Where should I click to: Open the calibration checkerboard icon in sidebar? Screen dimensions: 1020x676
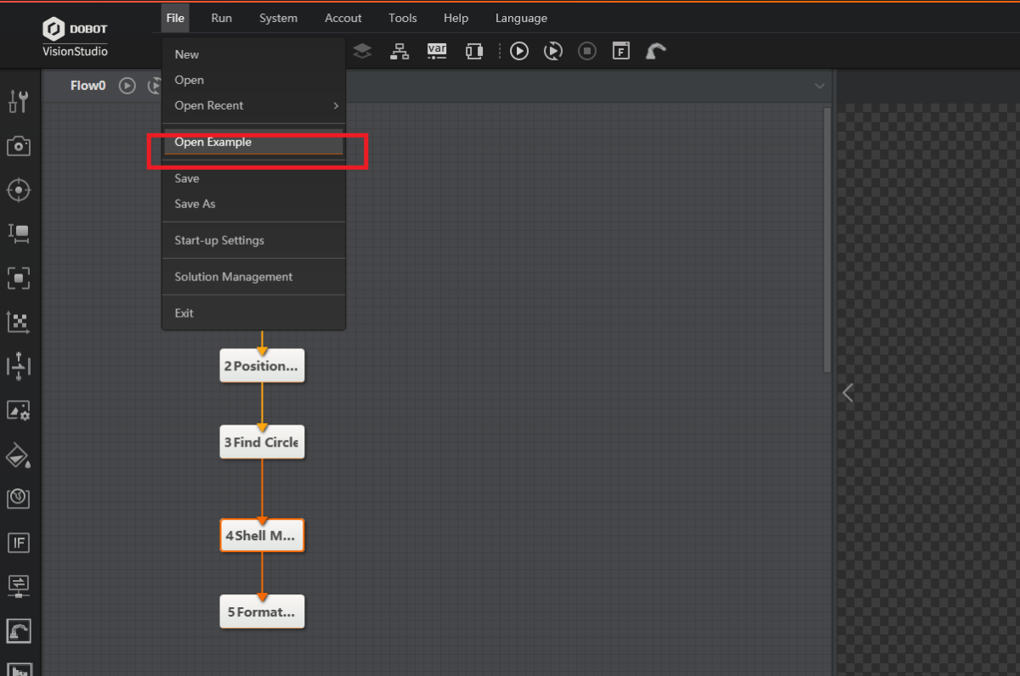coord(19,322)
